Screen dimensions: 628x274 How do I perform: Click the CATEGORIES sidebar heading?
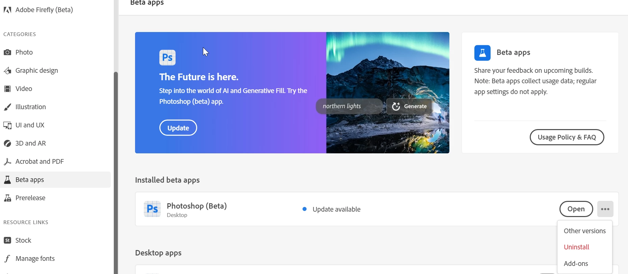coord(20,34)
